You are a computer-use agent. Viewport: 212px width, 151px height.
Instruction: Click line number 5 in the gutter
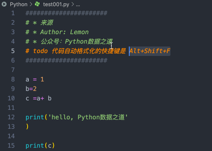[x=13, y=51]
